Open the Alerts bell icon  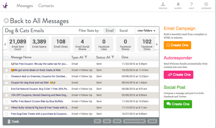pos(178,4)
